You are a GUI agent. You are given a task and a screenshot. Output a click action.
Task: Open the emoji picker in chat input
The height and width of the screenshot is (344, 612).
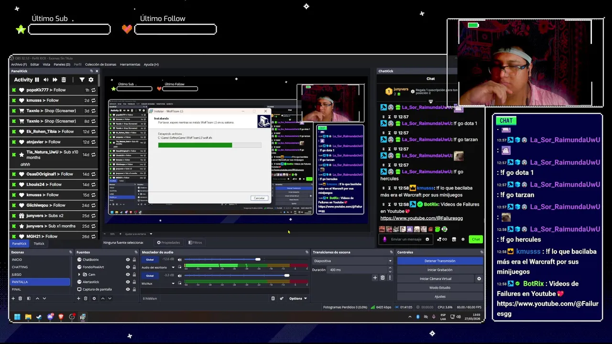[x=427, y=239]
